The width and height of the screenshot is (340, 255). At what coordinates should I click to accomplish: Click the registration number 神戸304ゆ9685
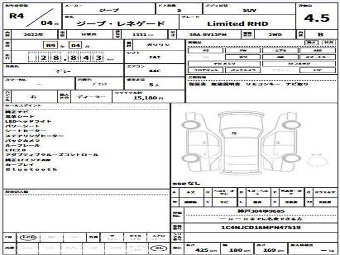coord(261,211)
